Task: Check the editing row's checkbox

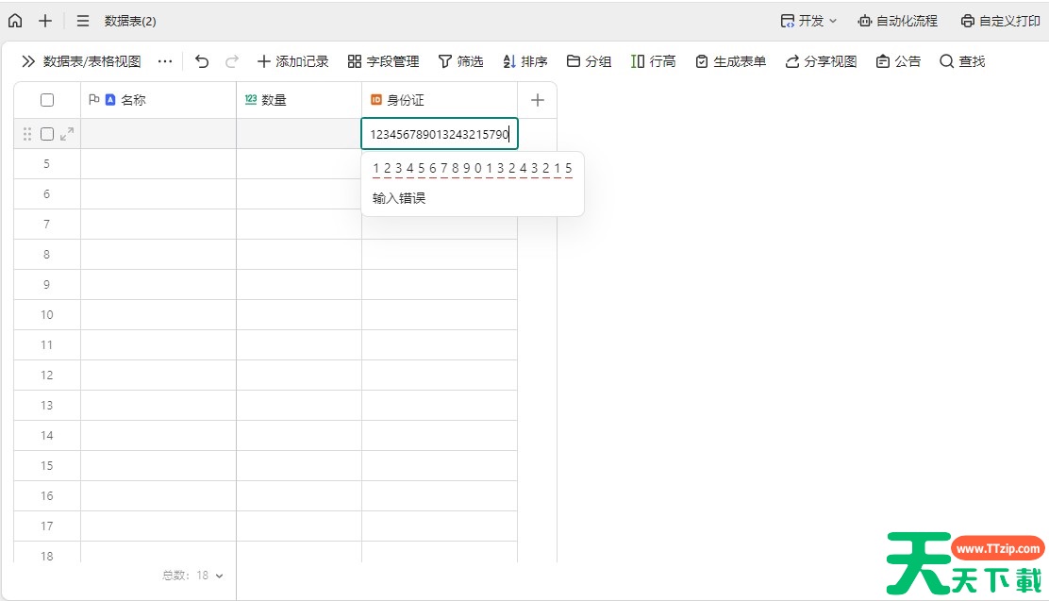Action: click(47, 134)
